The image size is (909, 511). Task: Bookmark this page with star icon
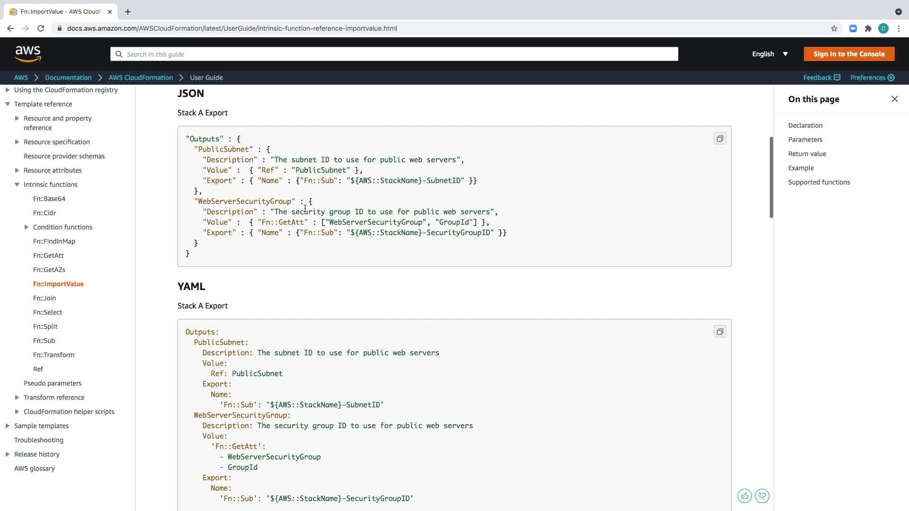click(x=834, y=28)
